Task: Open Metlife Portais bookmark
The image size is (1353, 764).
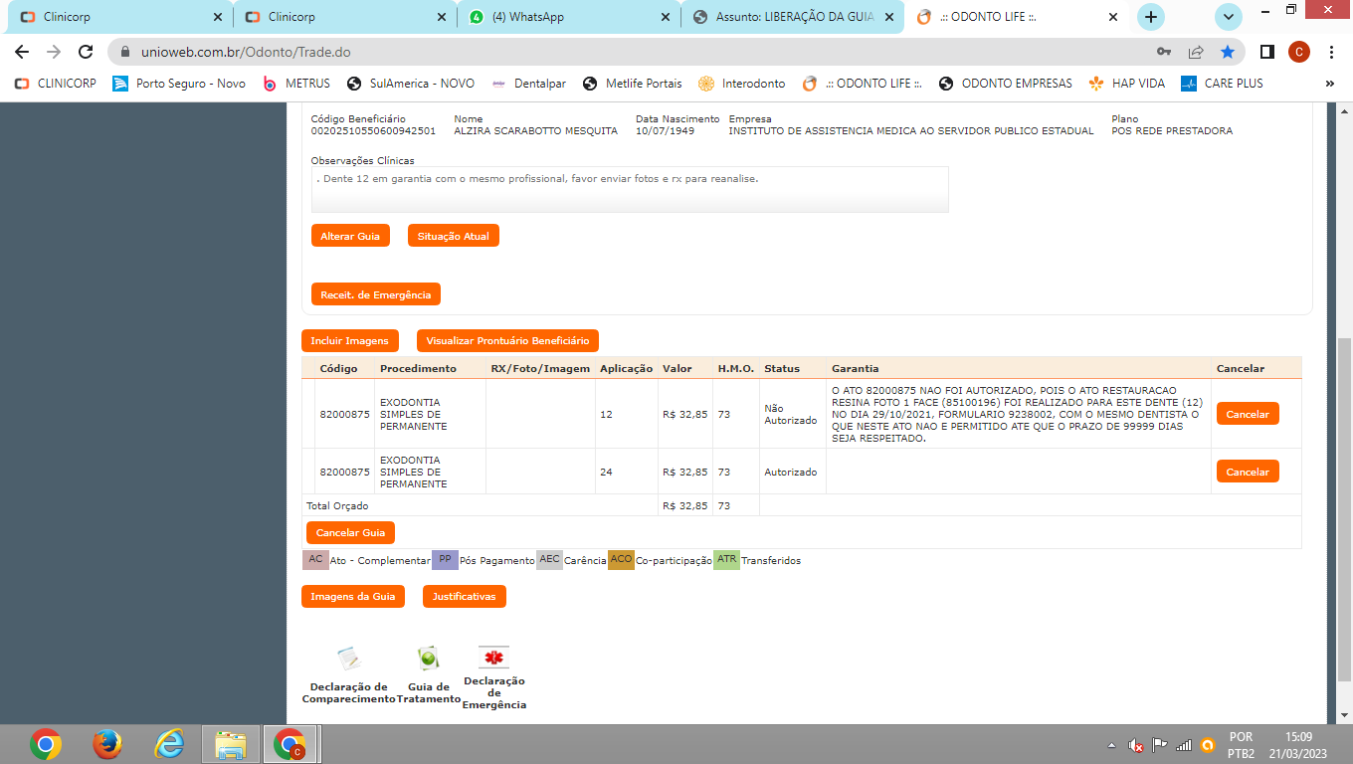Action: point(633,84)
